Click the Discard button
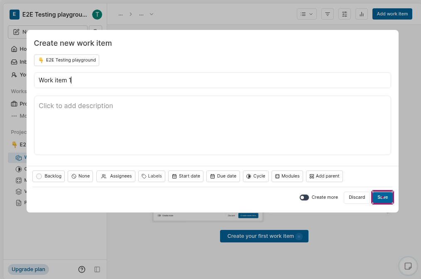The height and width of the screenshot is (279, 421). [x=357, y=198]
